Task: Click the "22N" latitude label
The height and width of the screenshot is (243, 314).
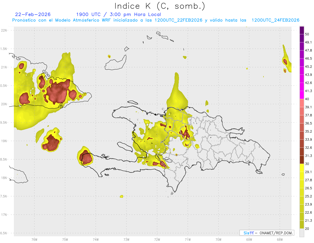Action: click(x=4, y=30)
